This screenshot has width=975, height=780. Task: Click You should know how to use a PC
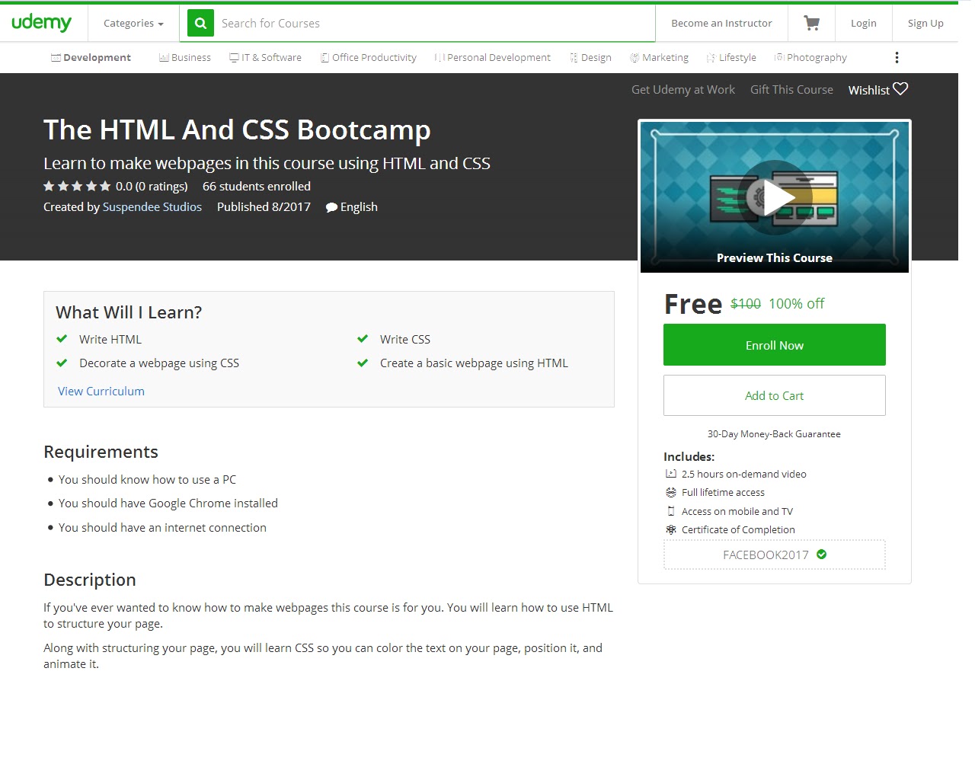point(148,480)
